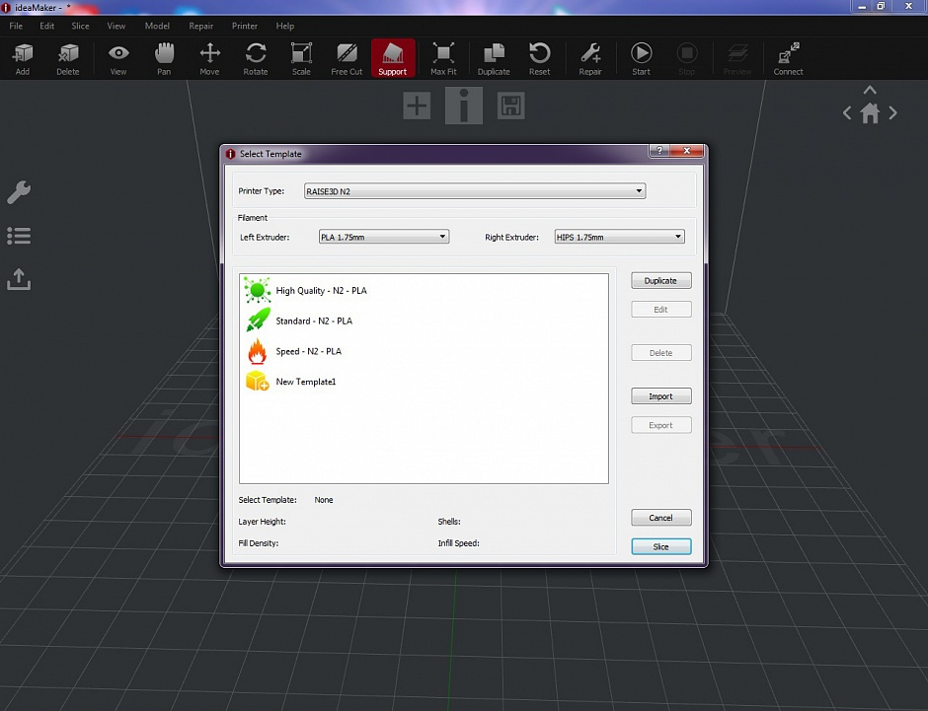This screenshot has width=928, height=711.
Task: Open printer Connect icon
Action: coord(788,57)
